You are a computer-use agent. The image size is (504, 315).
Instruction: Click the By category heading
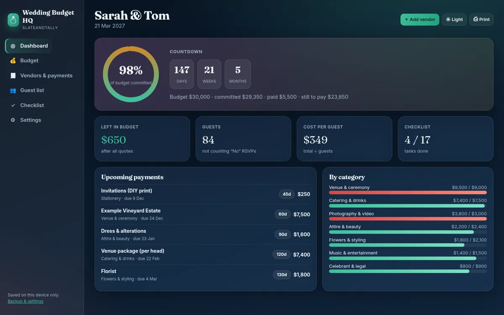click(347, 177)
